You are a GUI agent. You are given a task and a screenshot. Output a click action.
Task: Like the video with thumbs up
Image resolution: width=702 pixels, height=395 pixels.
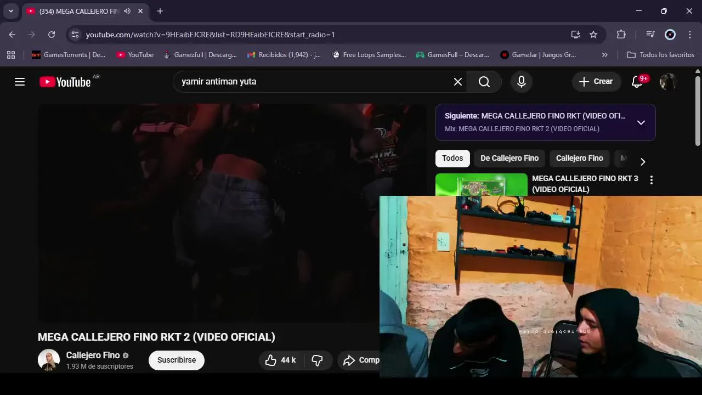280,360
